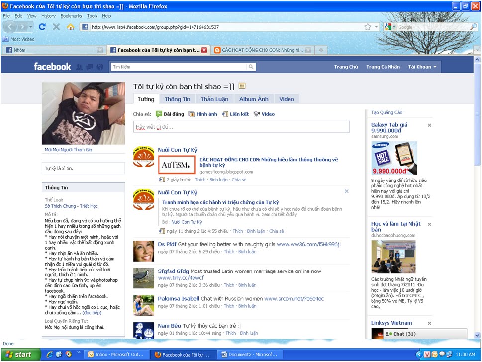Click the Firefox Back navigation arrow
The height and width of the screenshot is (362, 482).
pos(10,27)
